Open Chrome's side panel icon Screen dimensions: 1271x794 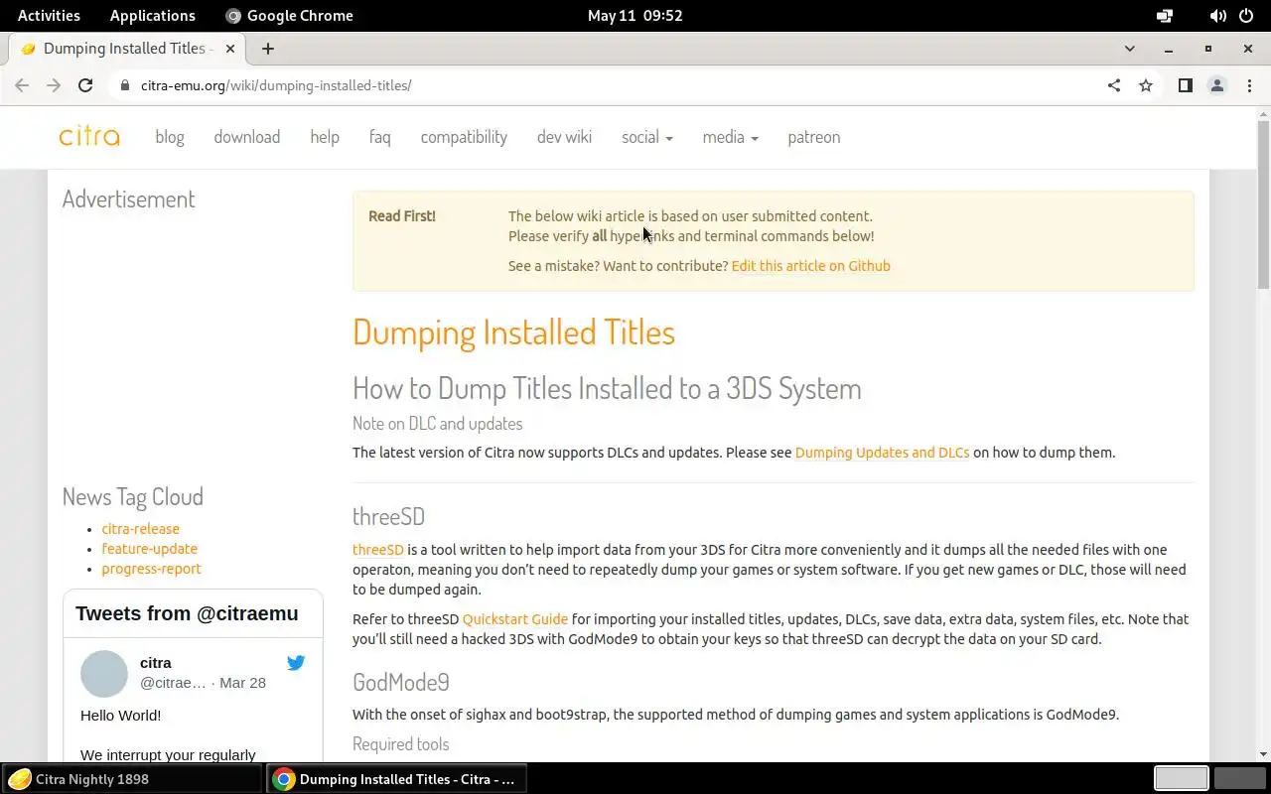(x=1185, y=85)
